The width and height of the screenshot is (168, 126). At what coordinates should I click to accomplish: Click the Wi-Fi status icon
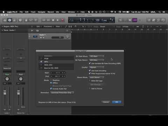(112, 12)
